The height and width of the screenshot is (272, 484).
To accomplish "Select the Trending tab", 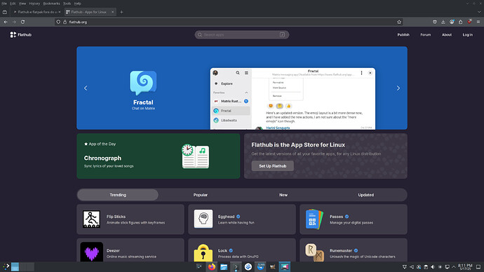I will point(118,195).
